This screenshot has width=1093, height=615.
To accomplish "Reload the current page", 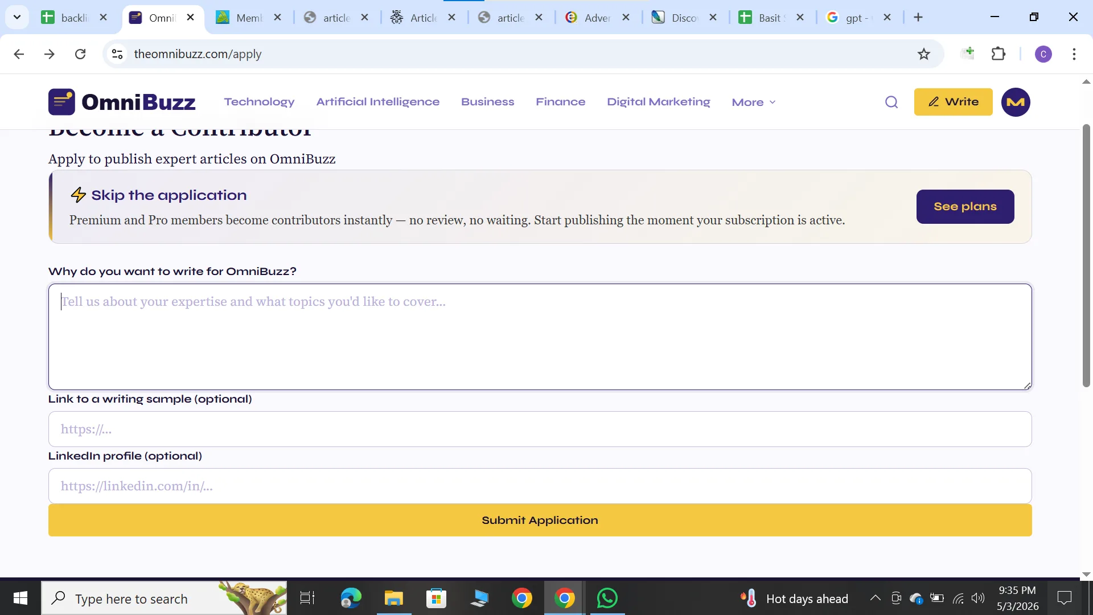I will point(80,54).
